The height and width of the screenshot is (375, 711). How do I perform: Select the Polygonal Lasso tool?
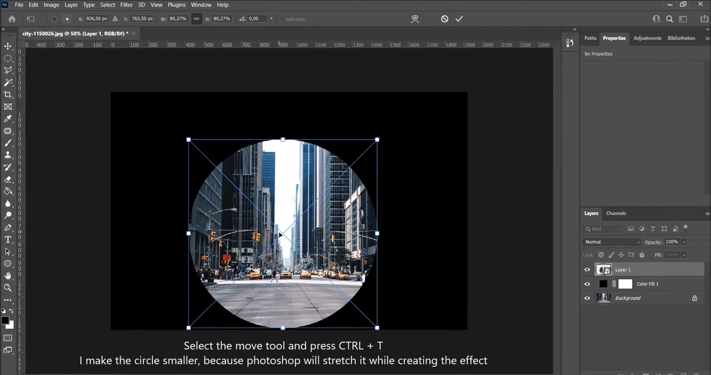click(x=8, y=71)
